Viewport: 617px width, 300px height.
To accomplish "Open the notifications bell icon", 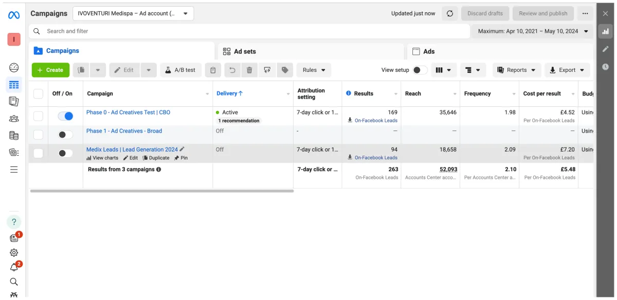I will click(x=14, y=267).
